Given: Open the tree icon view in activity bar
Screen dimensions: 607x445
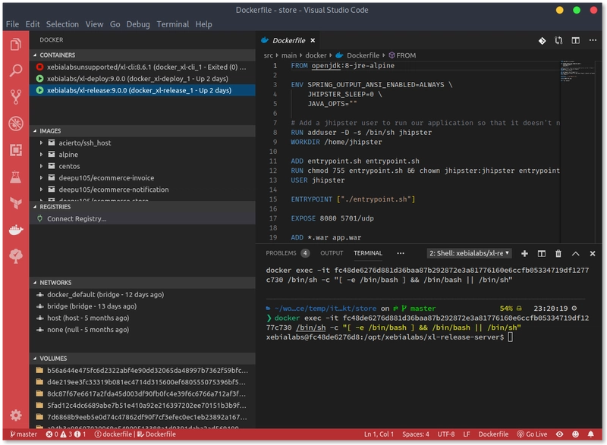Looking at the screenshot, I should pyautogui.click(x=15, y=256).
